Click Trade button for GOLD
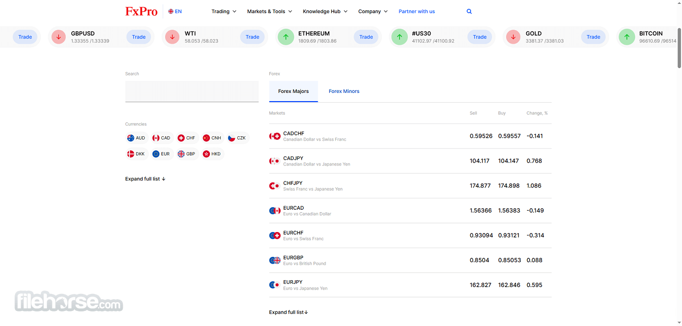Image resolution: width=682 pixels, height=326 pixels. [593, 37]
